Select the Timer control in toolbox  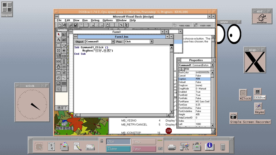tap(58, 67)
